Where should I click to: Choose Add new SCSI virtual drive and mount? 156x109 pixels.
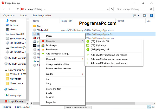[x=109, y=59]
